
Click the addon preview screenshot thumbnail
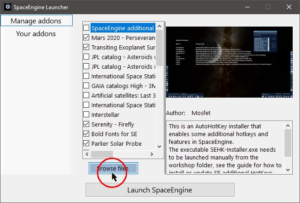229,66
